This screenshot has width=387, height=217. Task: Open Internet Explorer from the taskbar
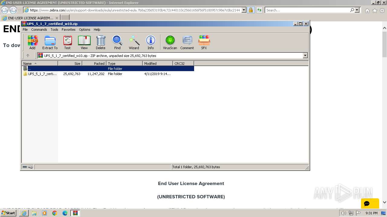pyautogui.click(x=24, y=213)
